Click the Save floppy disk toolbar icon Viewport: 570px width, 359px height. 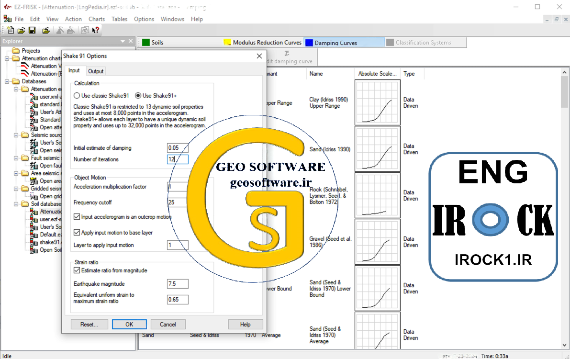[32, 30]
